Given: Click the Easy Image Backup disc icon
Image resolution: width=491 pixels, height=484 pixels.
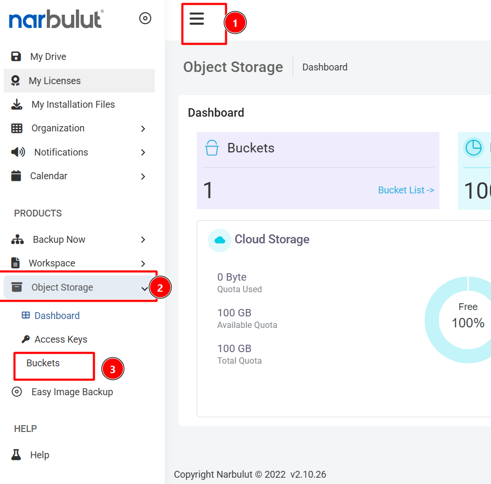Looking at the screenshot, I should coord(17,392).
